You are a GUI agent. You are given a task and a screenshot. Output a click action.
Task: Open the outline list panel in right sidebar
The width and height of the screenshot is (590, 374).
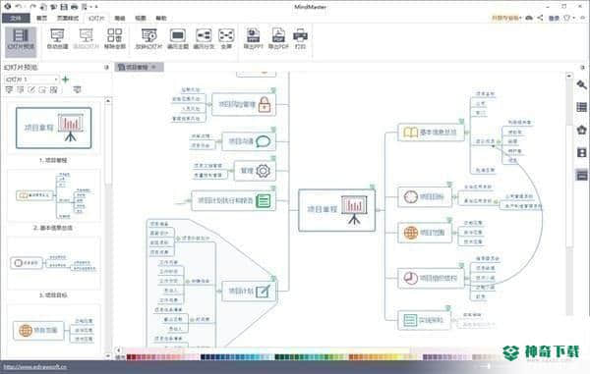pyautogui.click(x=581, y=107)
